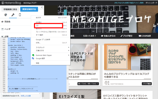Click the Hatena Blog logo
The height and width of the screenshot is (99, 158).
click(x=11, y=3)
